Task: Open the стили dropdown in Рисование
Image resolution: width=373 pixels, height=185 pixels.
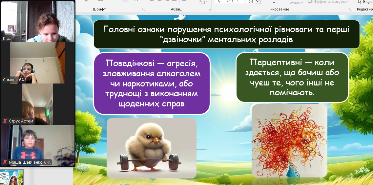Action: 297,3
